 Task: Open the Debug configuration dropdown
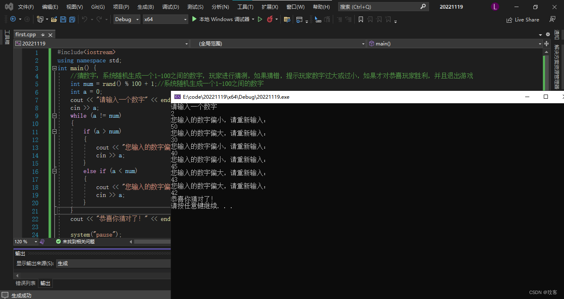pos(127,19)
